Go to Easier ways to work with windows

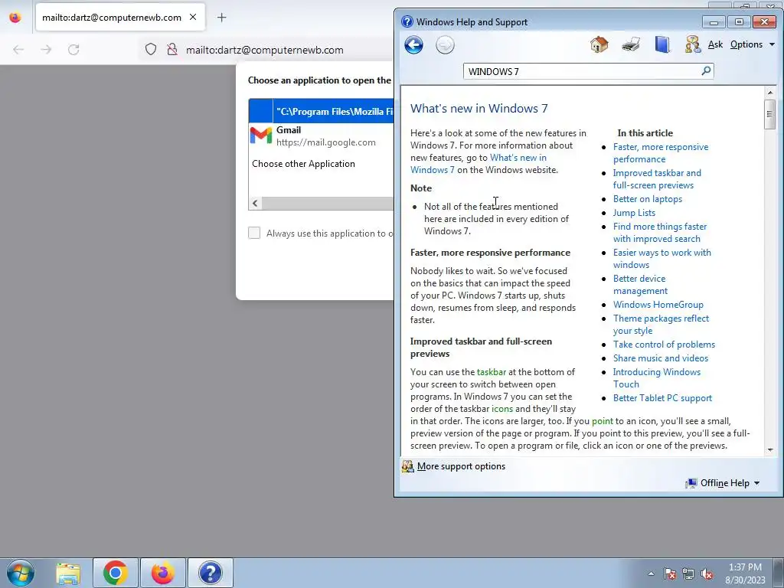tap(662, 259)
